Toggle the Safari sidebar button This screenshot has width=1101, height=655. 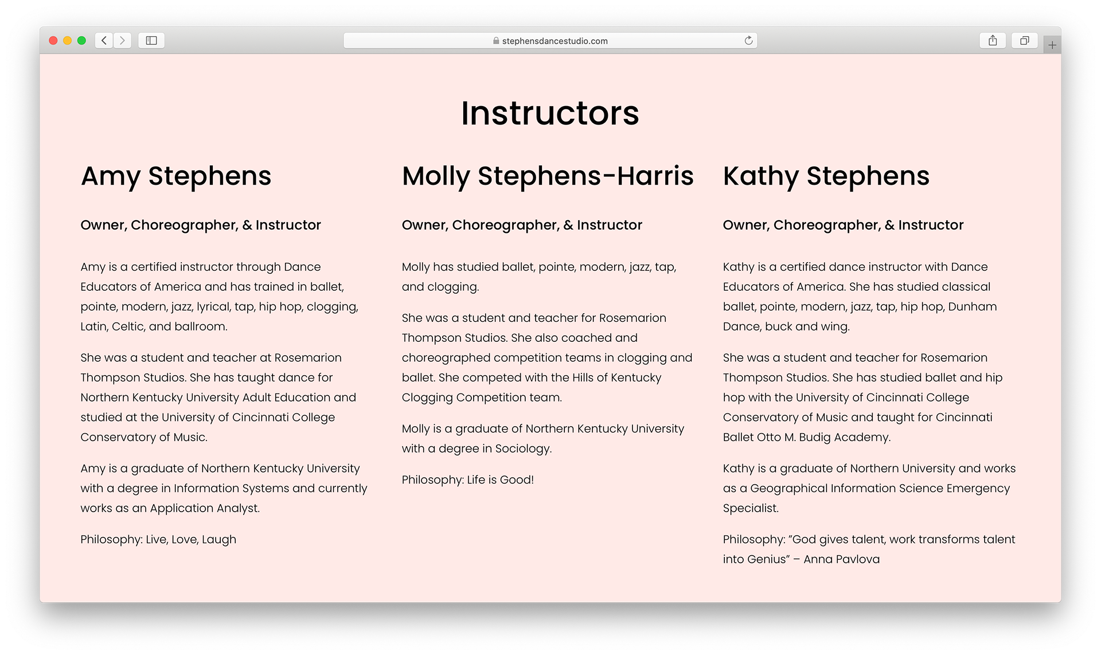(151, 40)
